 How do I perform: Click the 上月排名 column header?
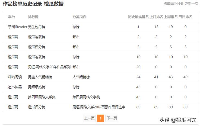tap(156, 17)
